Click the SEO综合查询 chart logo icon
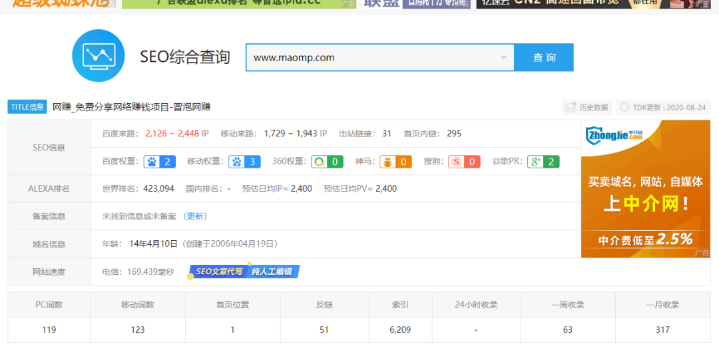The height and width of the screenshot is (348, 719). point(98,56)
